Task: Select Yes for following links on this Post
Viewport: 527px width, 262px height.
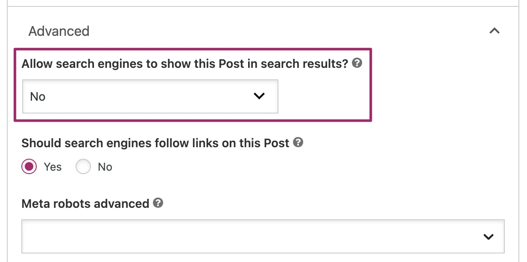Action: click(29, 166)
